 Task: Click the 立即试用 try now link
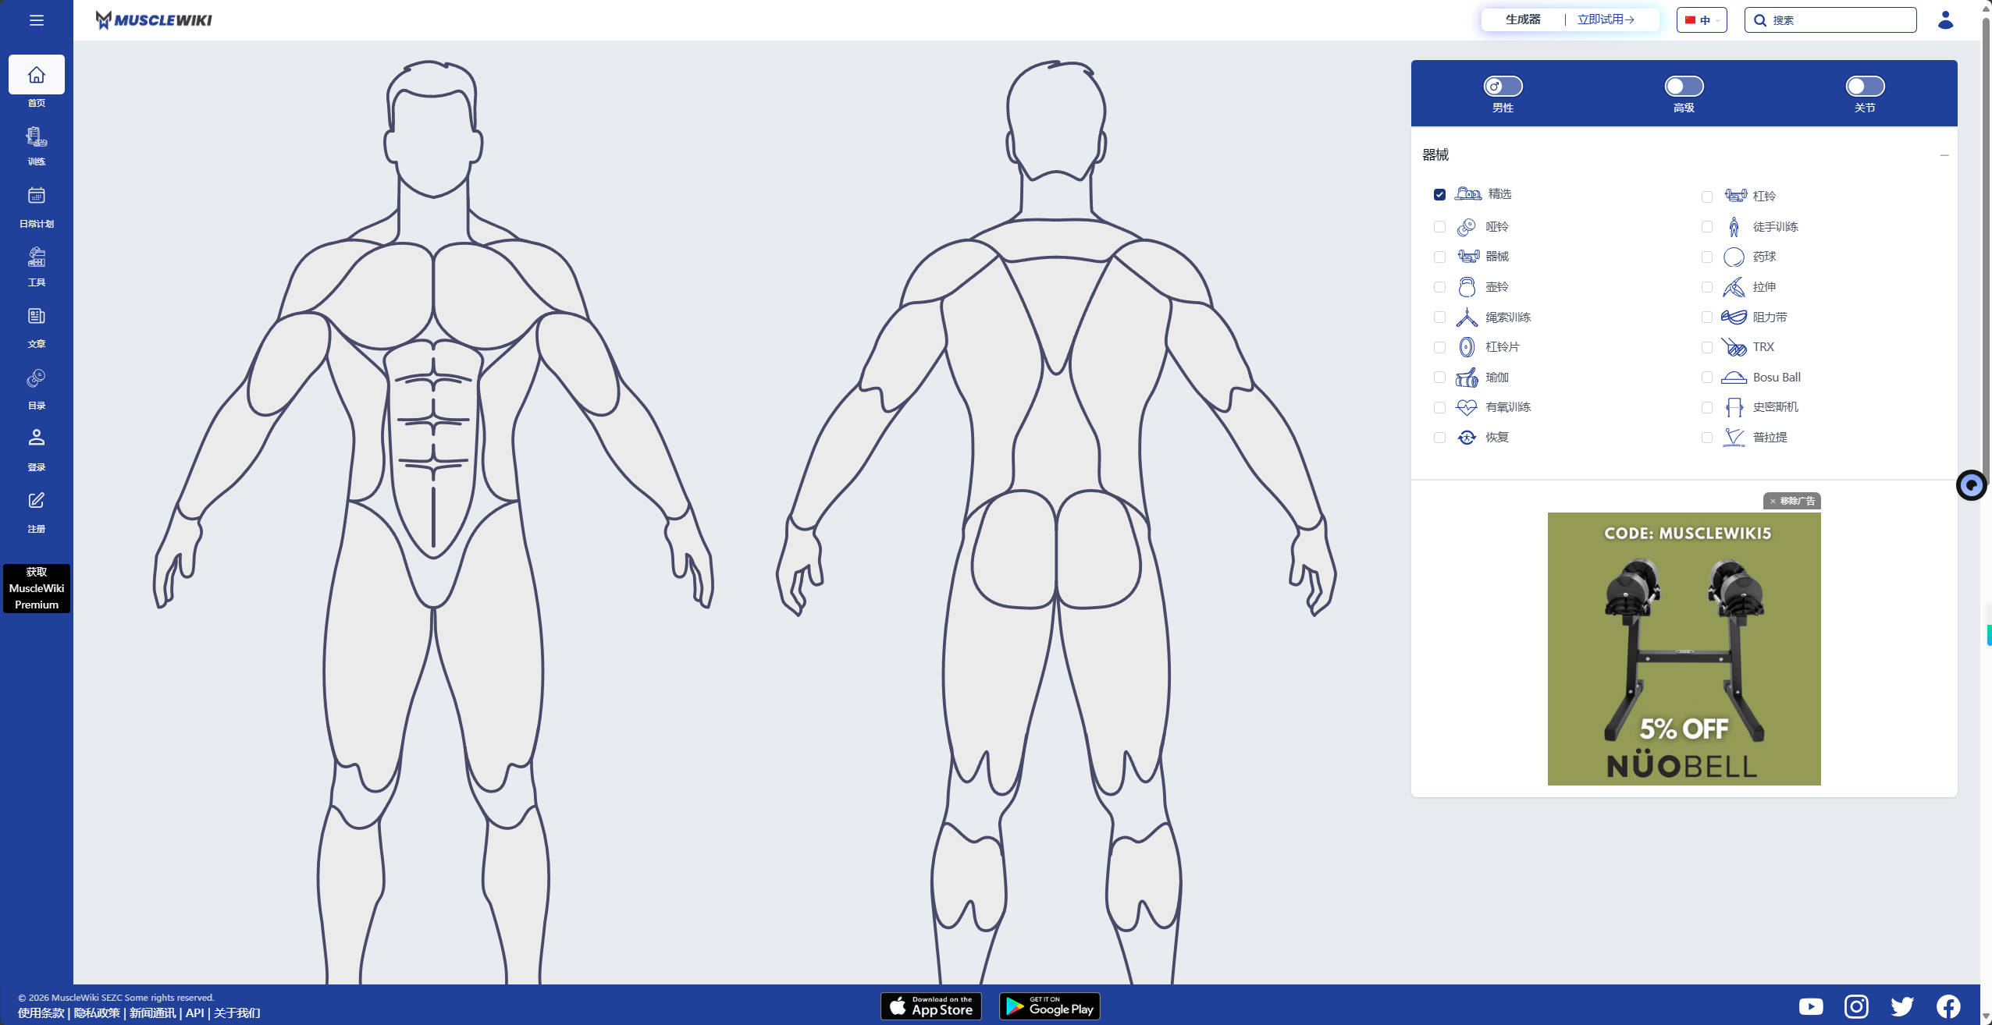(x=1605, y=20)
